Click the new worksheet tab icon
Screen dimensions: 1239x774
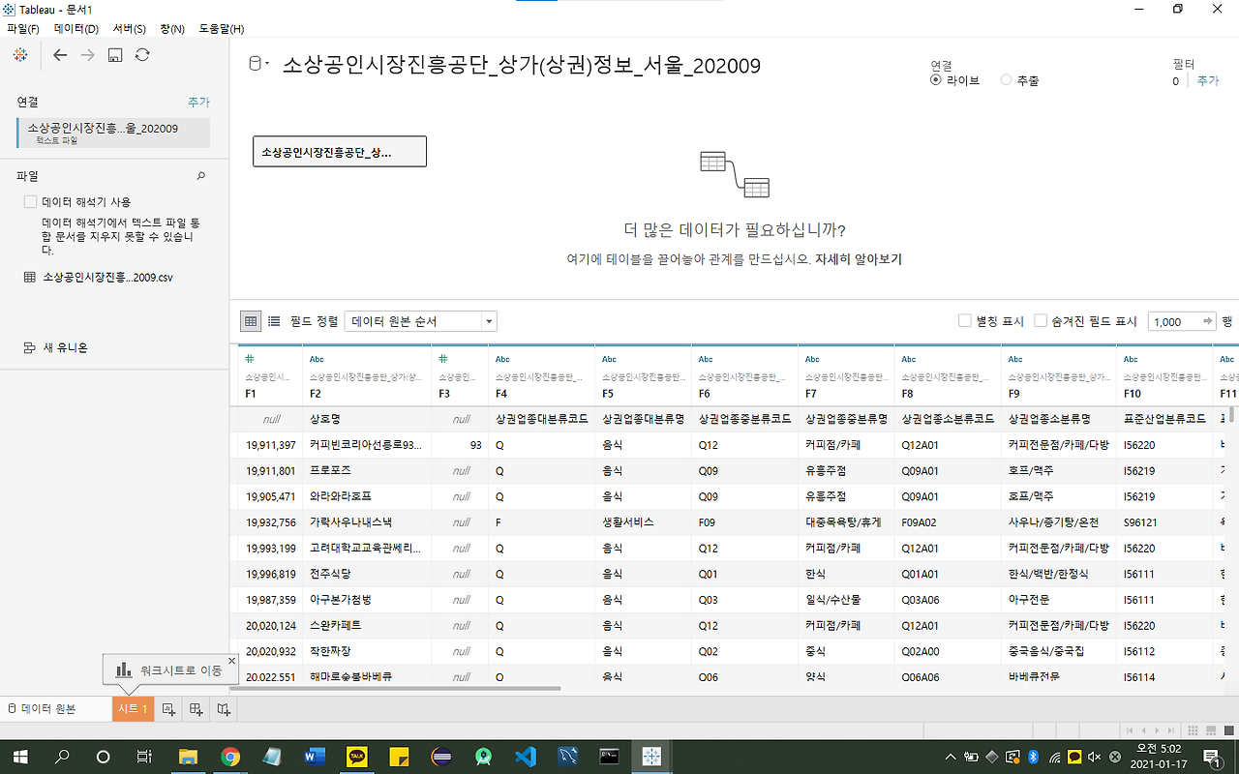tap(168, 709)
